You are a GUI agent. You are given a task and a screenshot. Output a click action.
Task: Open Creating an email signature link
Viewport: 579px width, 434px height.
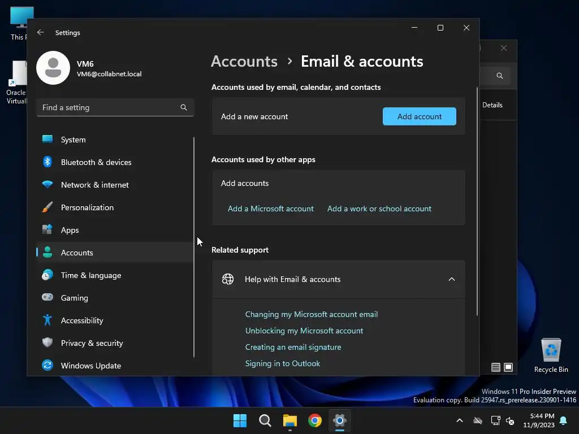point(293,347)
